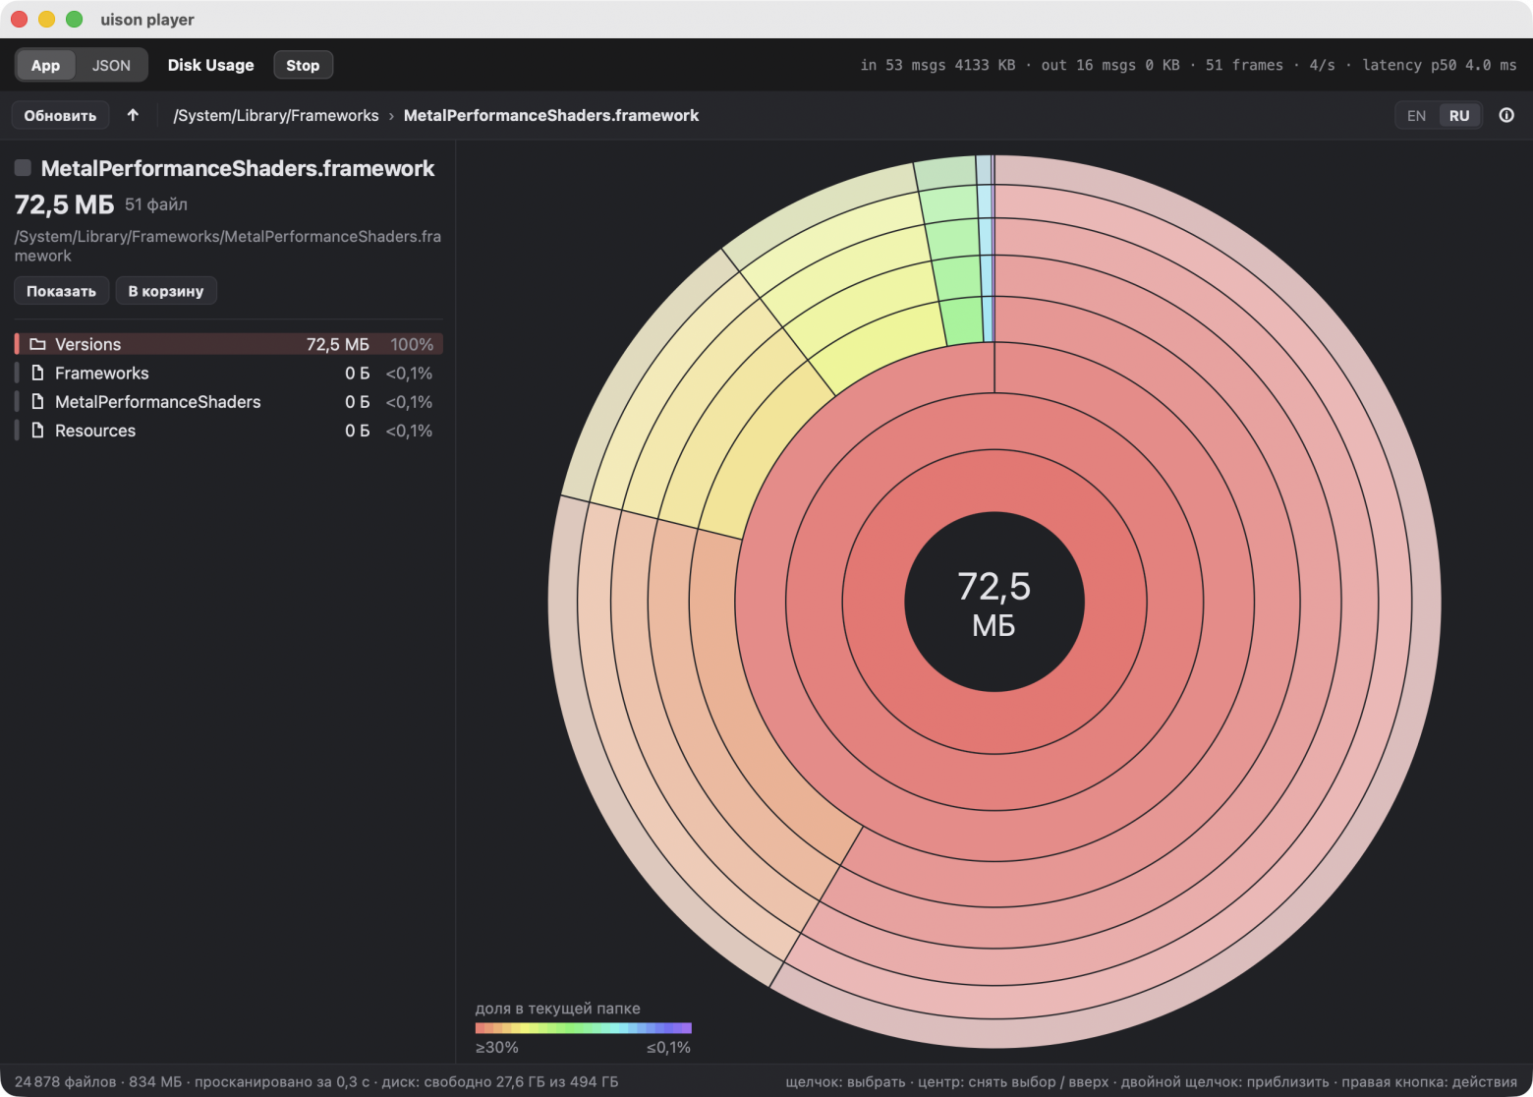Click the '100%' value on Versions row
The image size is (1533, 1097).
tap(412, 344)
